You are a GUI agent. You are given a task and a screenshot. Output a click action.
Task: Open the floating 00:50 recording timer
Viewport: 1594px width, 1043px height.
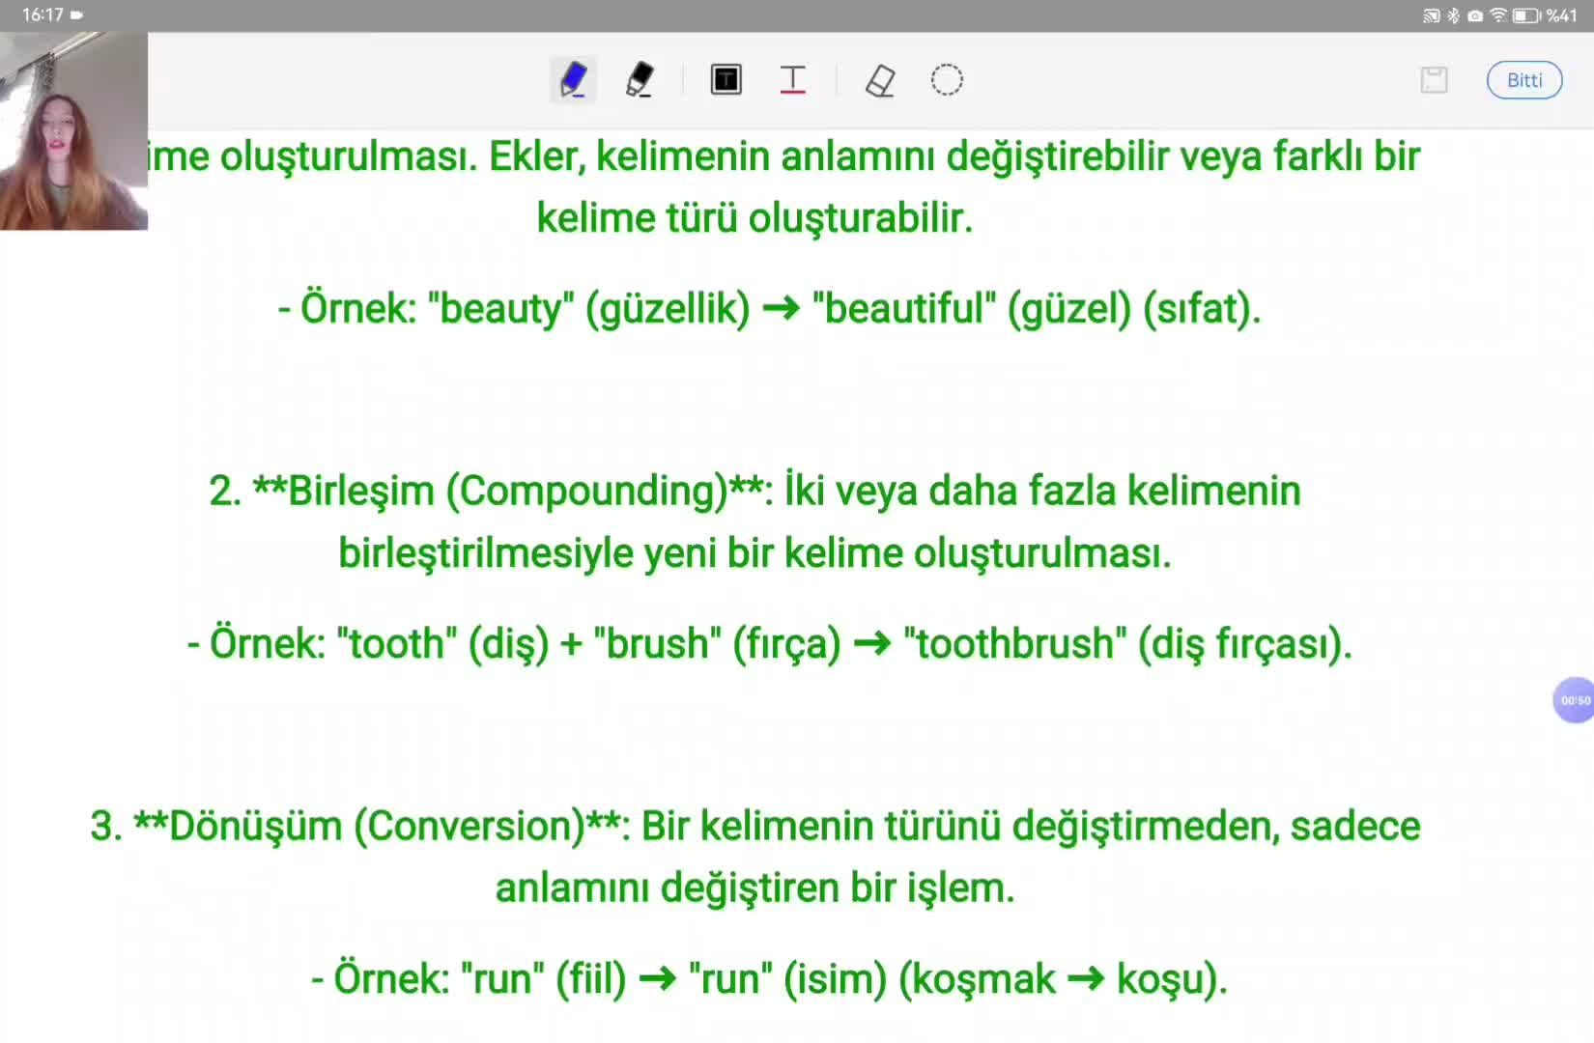tap(1574, 700)
